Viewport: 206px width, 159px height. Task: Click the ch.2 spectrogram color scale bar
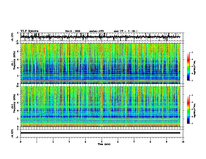point(188,109)
